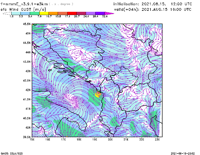Click the "22E" longitude label
This screenshot has width=200, height=155.
click(141, 139)
